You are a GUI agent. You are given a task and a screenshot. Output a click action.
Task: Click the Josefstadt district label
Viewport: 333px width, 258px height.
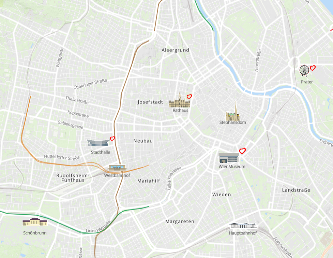click(150, 102)
